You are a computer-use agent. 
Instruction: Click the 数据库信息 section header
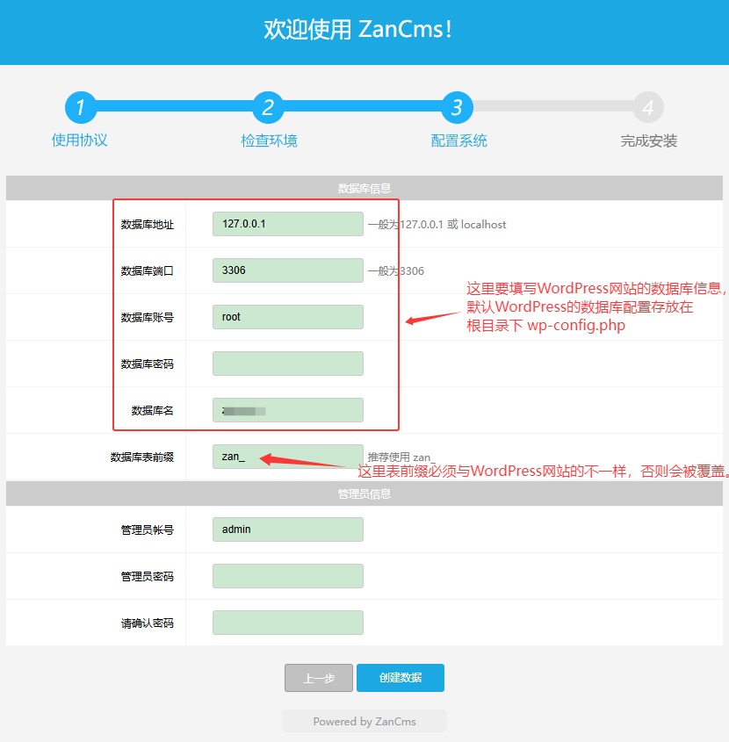(x=364, y=188)
